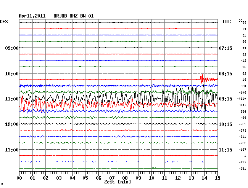The height and width of the screenshot is (188, 248).
Task: Select the 11:00 local time label
Action: (x=12, y=99)
